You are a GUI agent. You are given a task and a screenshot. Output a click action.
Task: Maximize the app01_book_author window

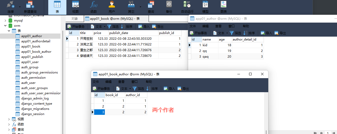pyautogui.click(x=250, y=74)
